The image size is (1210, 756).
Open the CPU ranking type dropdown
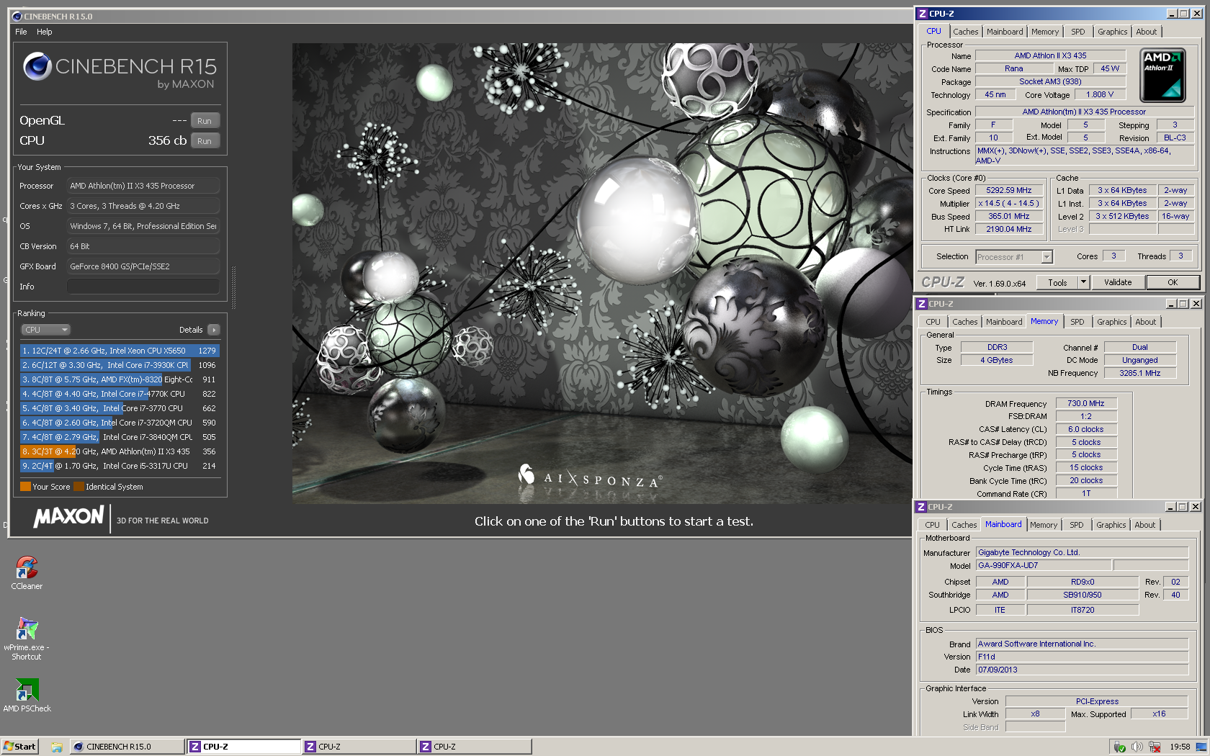pyautogui.click(x=45, y=330)
